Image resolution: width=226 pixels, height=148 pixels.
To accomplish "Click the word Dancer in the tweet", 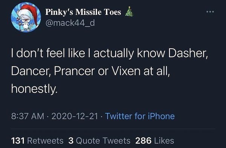I will coord(31,71).
